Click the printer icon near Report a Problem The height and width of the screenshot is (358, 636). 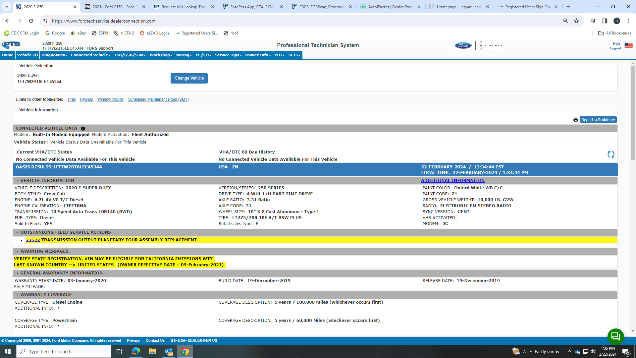575,120
